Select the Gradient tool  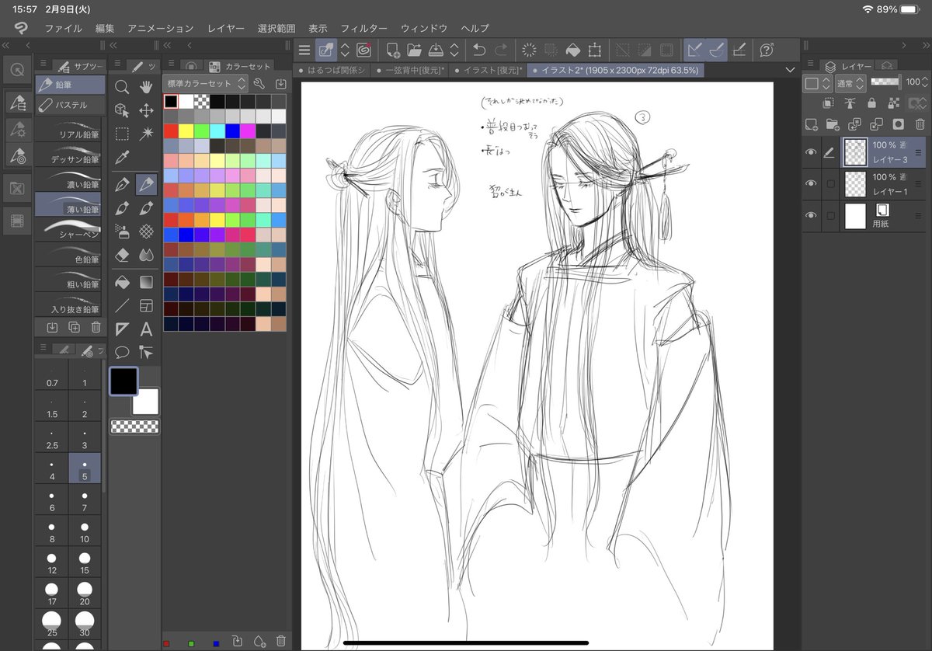pyautogui.click(x=146, y=281)
